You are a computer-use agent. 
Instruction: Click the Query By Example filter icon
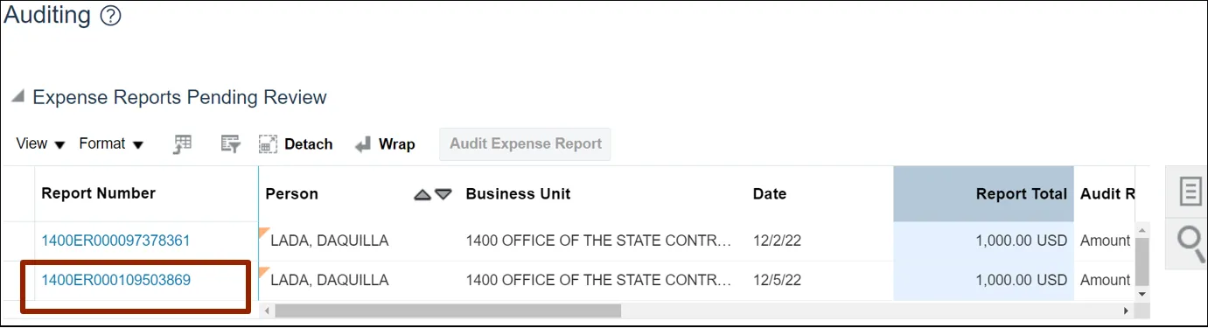click(x=231, y=144)
